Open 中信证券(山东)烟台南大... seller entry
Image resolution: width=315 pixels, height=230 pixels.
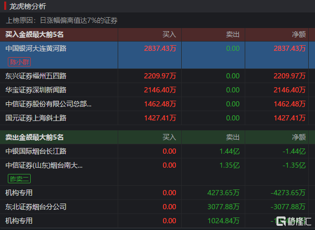tap(44, 166)
